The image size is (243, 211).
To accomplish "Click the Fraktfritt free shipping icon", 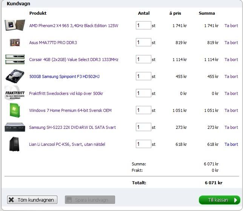I will point(15,93).
